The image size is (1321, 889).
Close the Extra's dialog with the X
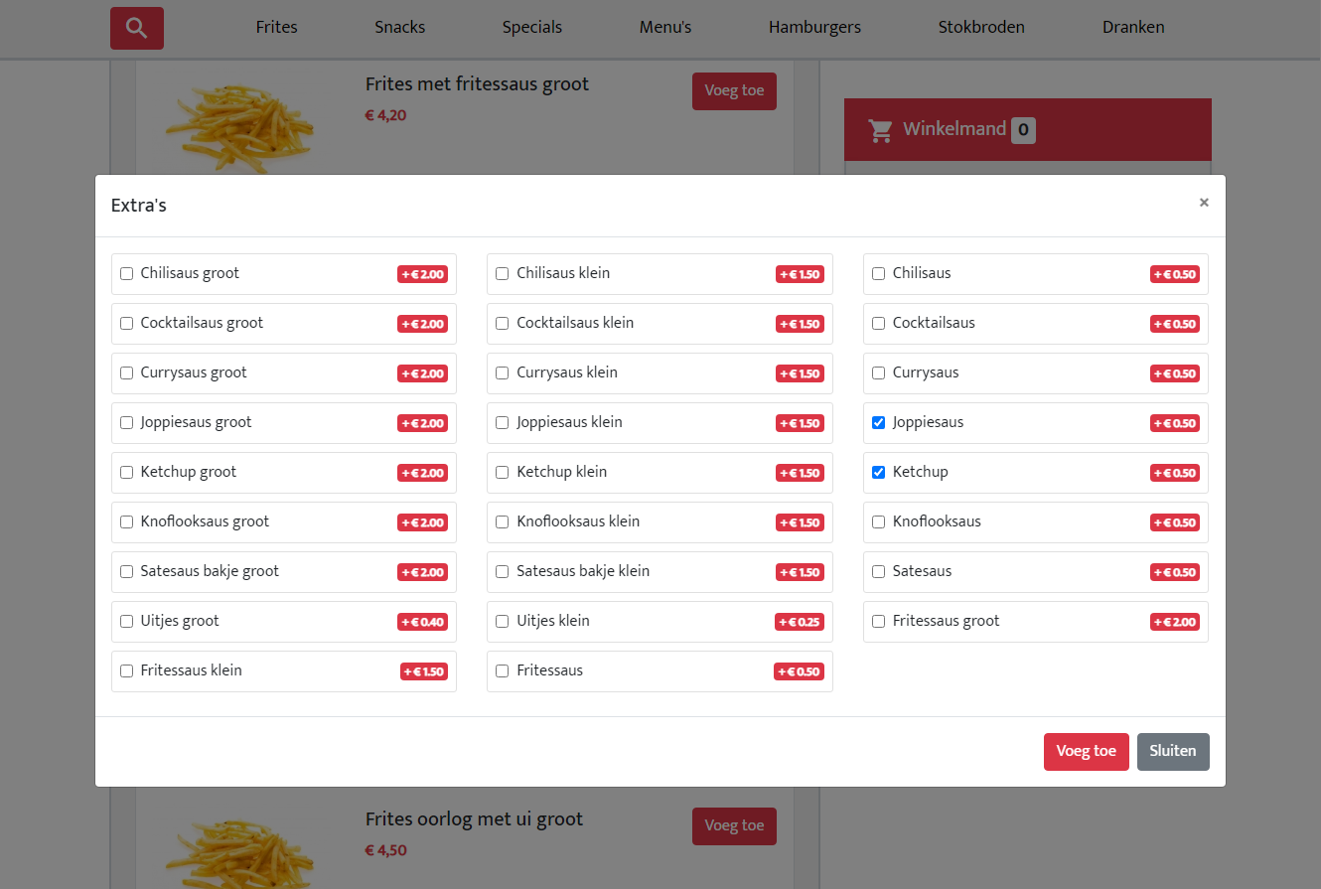(1204, 203)
